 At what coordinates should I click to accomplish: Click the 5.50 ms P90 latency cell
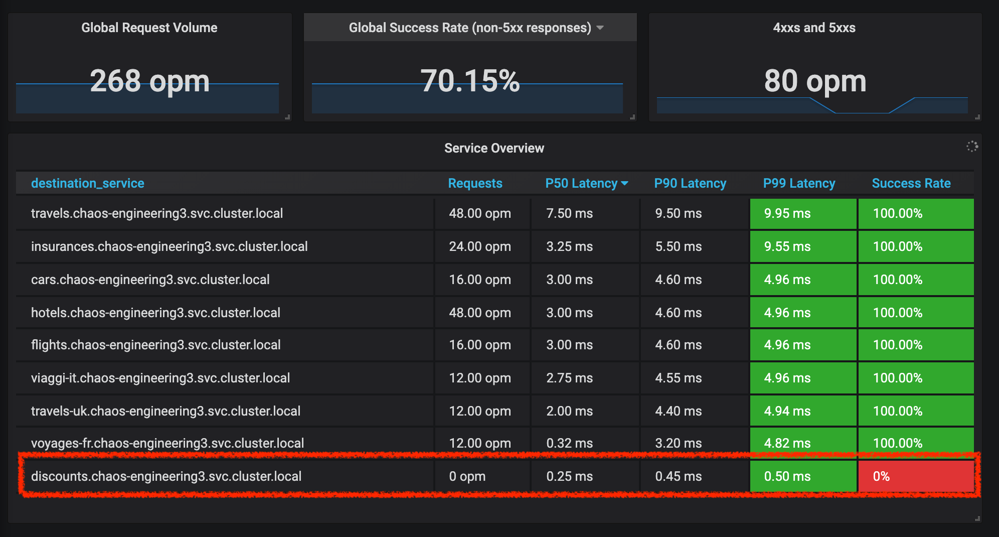point(695,246)
